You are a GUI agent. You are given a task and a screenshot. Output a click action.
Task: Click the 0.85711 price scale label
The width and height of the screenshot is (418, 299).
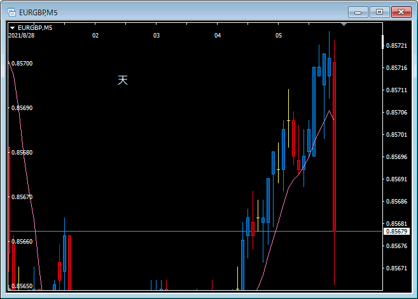tap(396, 90)
